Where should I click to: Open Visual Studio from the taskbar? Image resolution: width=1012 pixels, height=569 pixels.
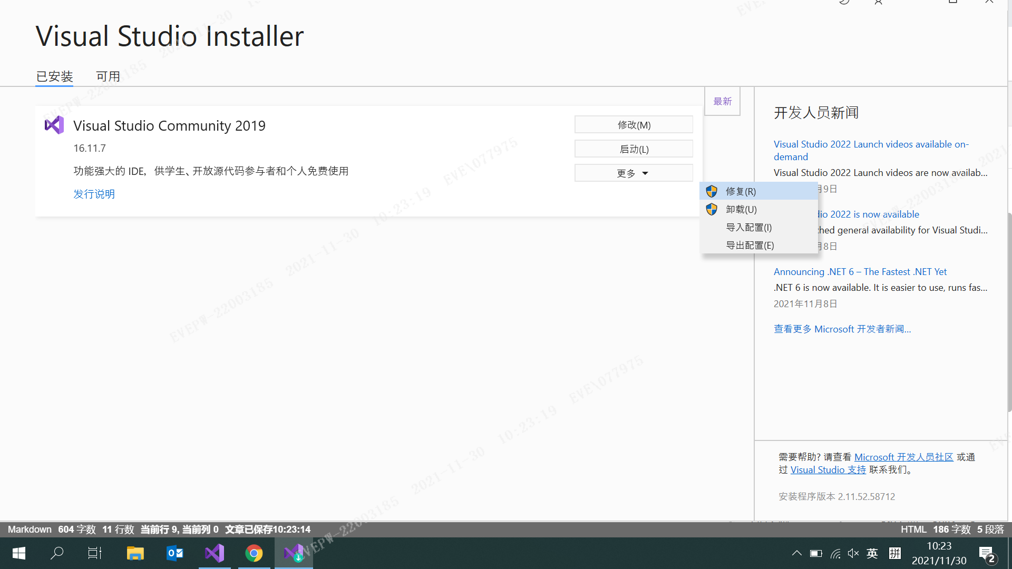(x=215, y=553)
